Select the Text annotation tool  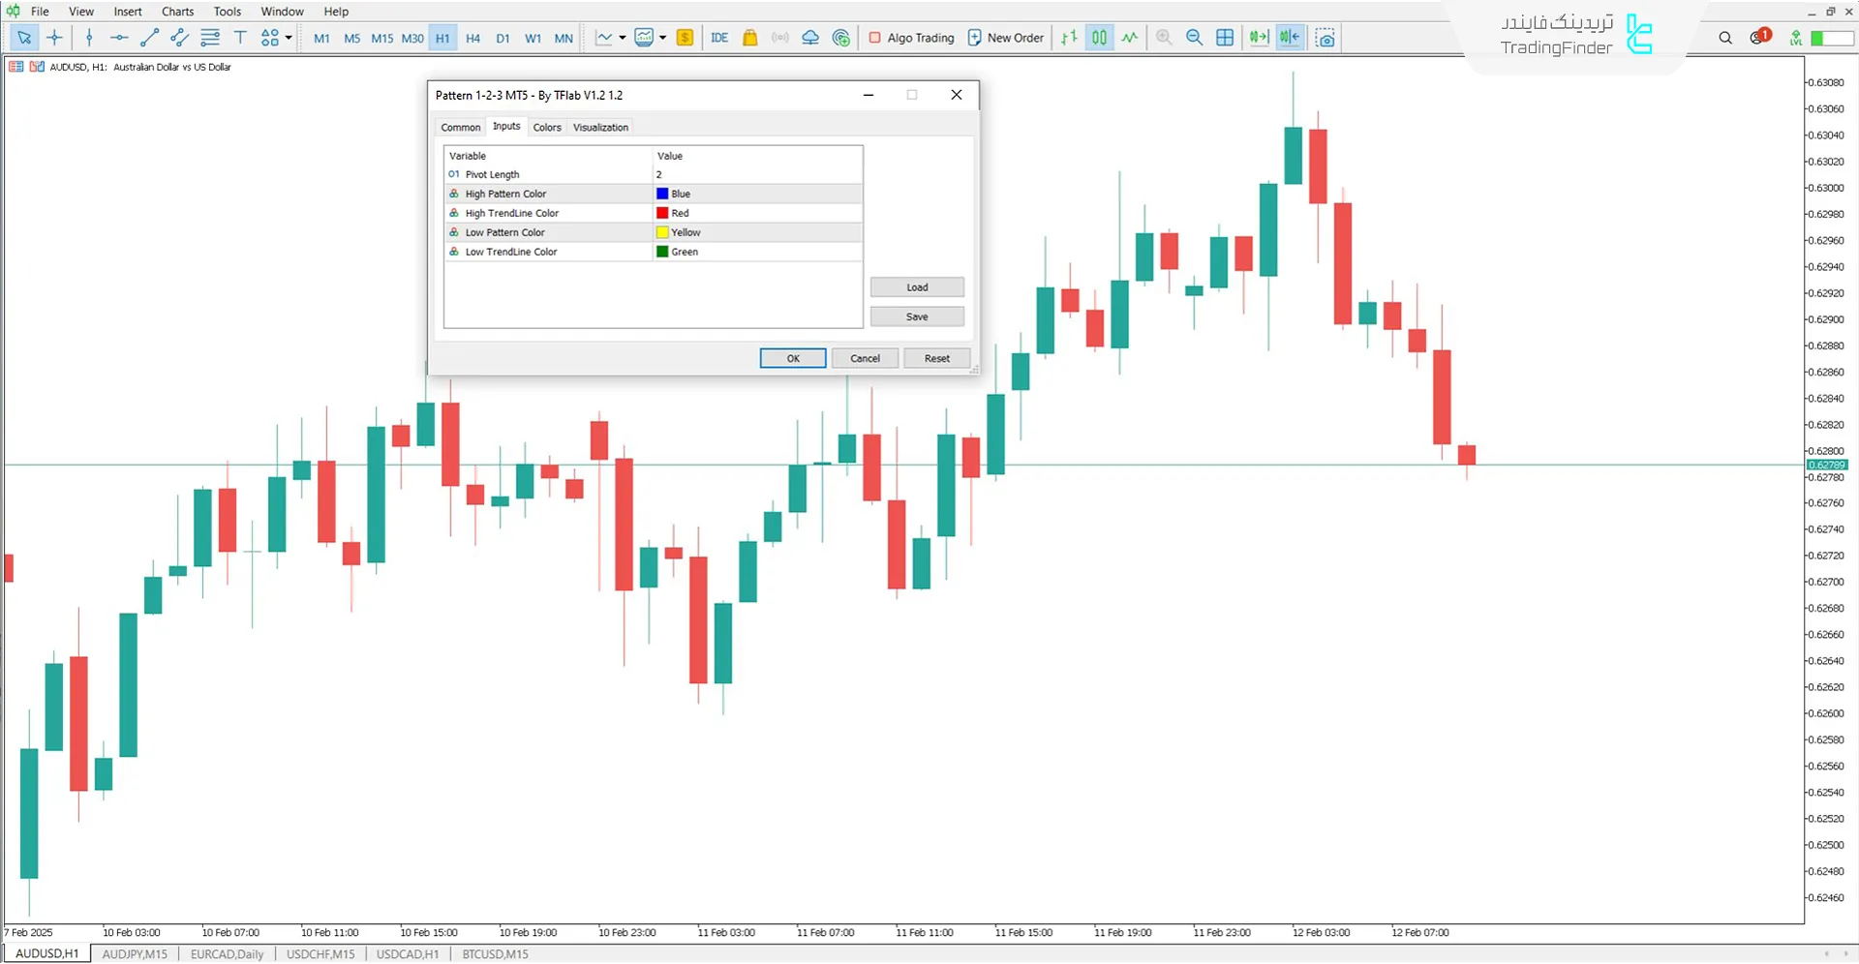pos(240,37)
